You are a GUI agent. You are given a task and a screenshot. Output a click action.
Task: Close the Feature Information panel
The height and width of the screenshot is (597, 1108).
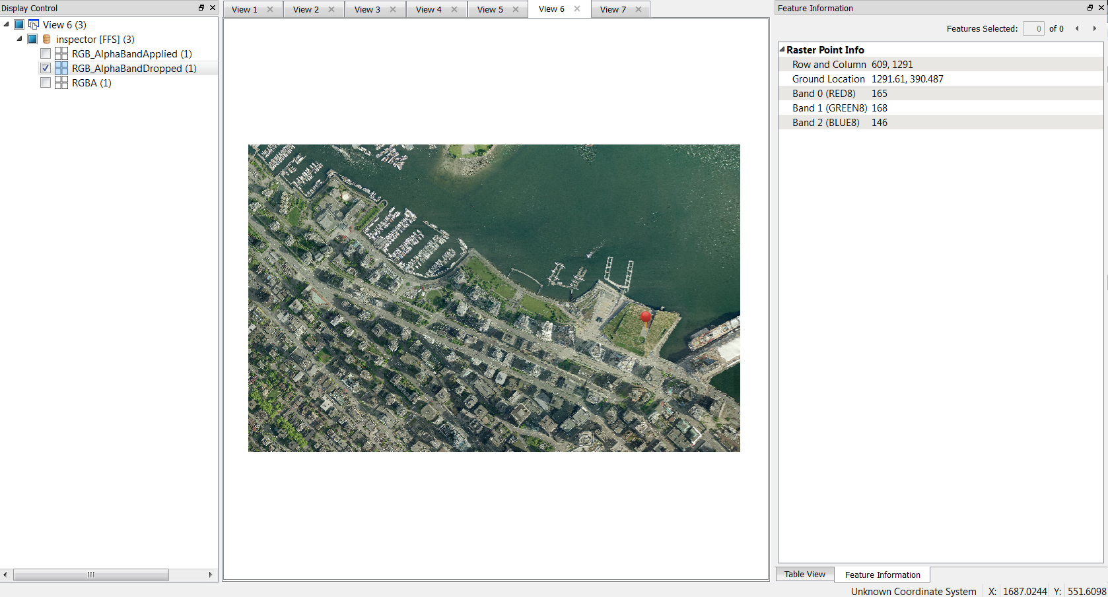pos(1101,8)
